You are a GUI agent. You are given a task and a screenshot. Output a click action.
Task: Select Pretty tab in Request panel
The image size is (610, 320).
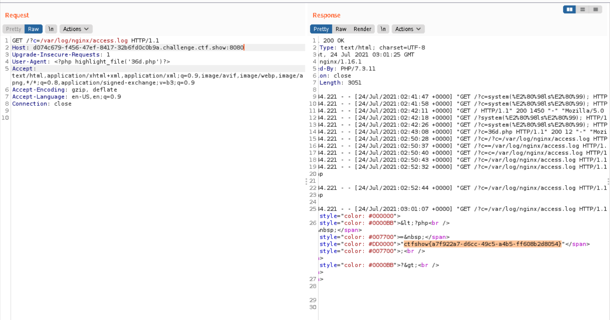pos(14,29)
